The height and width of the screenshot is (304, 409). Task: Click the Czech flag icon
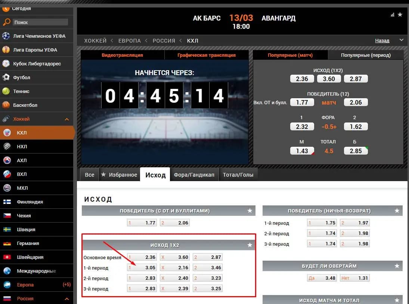[7, 215]
